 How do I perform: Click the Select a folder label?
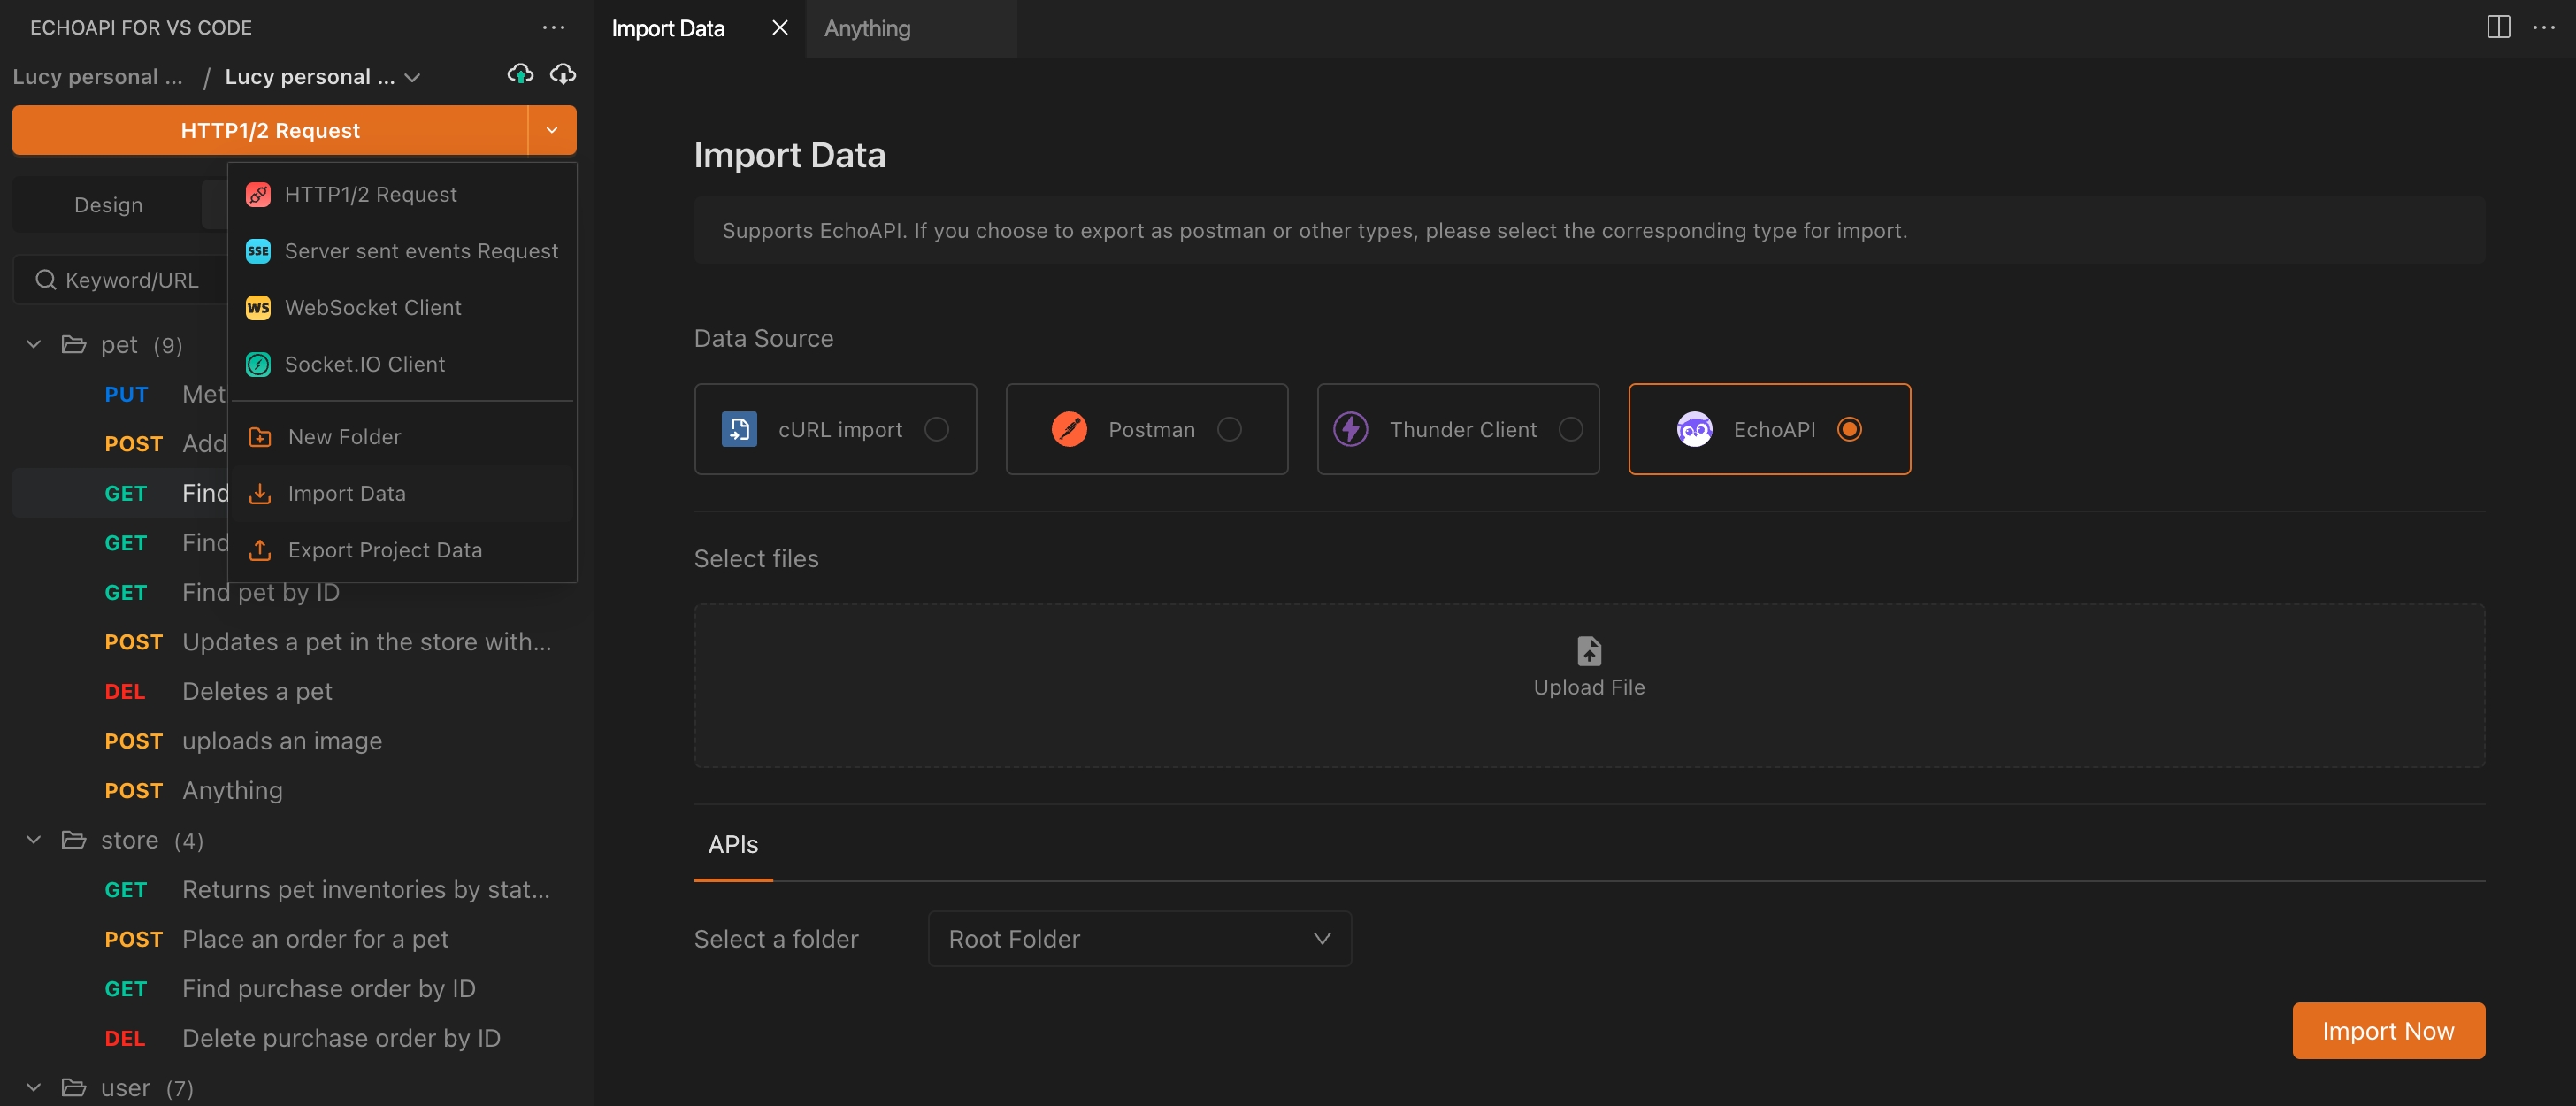coord(776,939)
